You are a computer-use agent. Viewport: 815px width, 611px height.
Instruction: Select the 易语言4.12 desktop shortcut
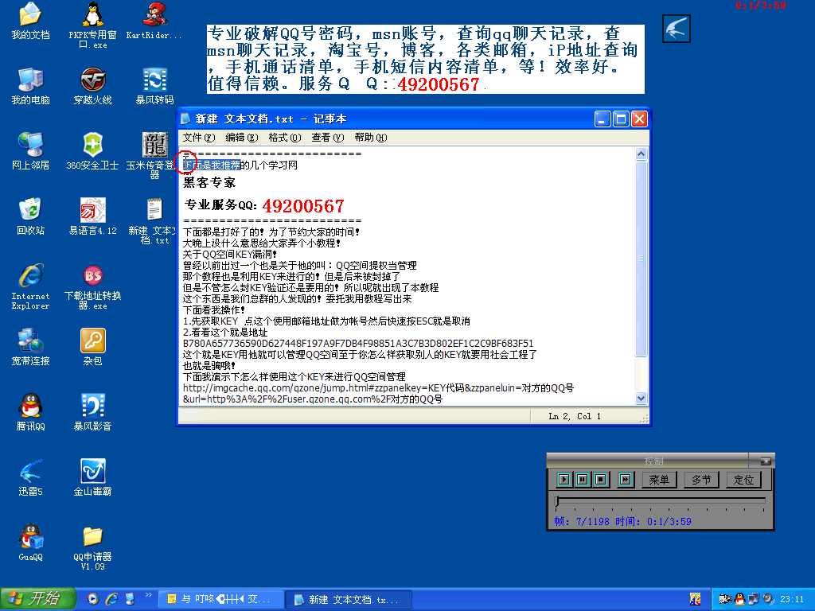(92, 216)
